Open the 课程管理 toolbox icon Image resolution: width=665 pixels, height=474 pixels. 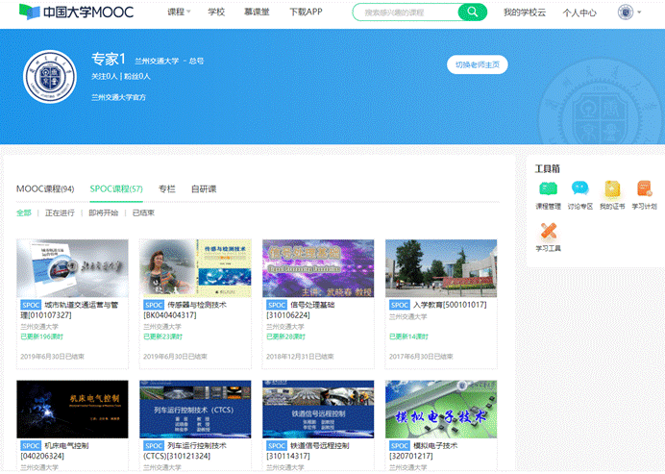point(548,189)
